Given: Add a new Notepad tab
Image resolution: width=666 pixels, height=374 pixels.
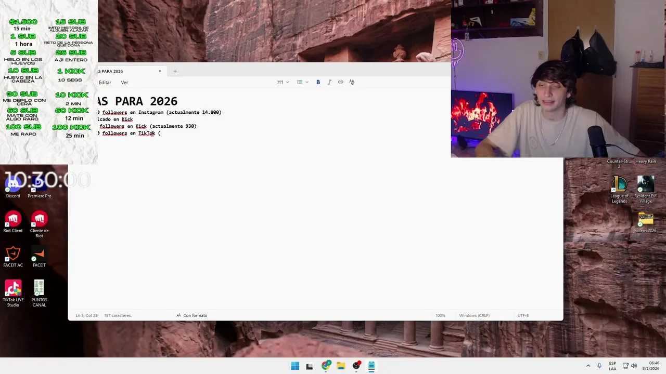Looking at the screenshot, I should click(175, 71).
